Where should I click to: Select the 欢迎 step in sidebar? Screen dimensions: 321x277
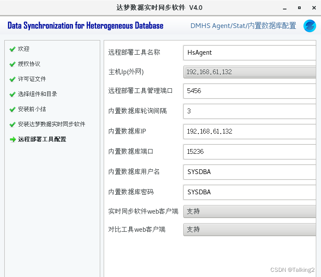click(23, 49)
